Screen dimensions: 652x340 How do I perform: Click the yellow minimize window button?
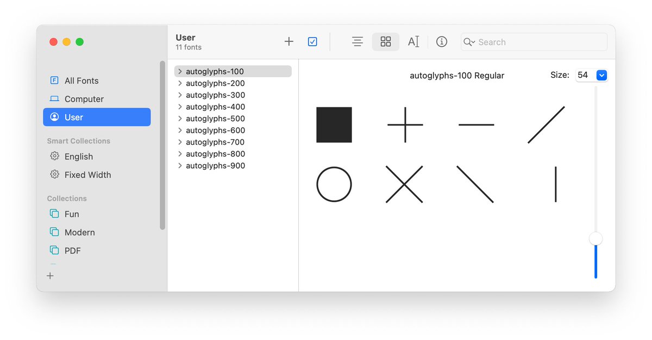(67, 42)
